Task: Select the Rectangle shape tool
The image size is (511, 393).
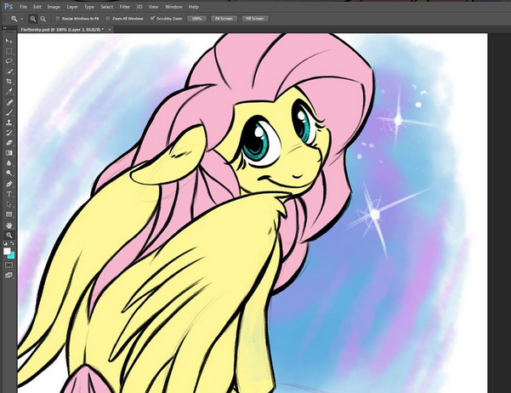Action: (9, 214)
